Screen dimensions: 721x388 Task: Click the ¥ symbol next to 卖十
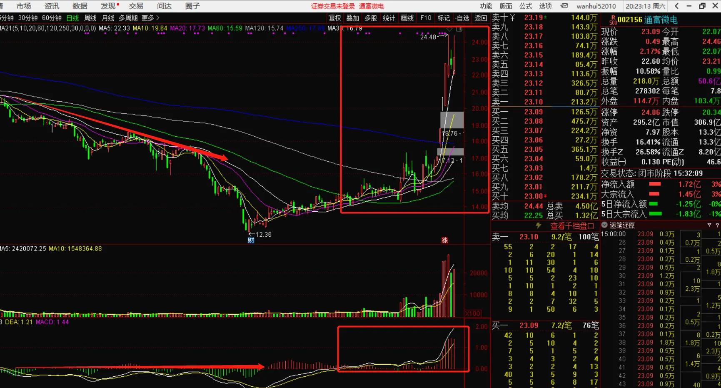click(512, 18)
